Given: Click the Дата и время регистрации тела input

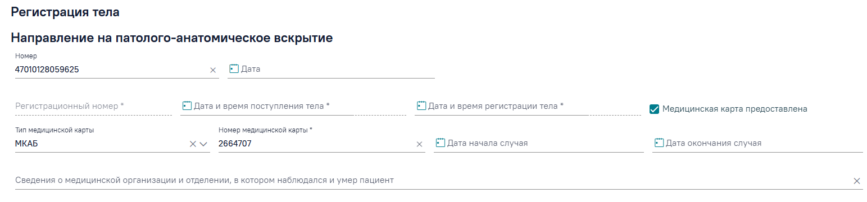Looking at the screenshot, I should pyautogui.click(x=534, y=105).
